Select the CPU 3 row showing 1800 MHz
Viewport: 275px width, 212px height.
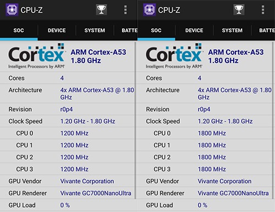205,169
